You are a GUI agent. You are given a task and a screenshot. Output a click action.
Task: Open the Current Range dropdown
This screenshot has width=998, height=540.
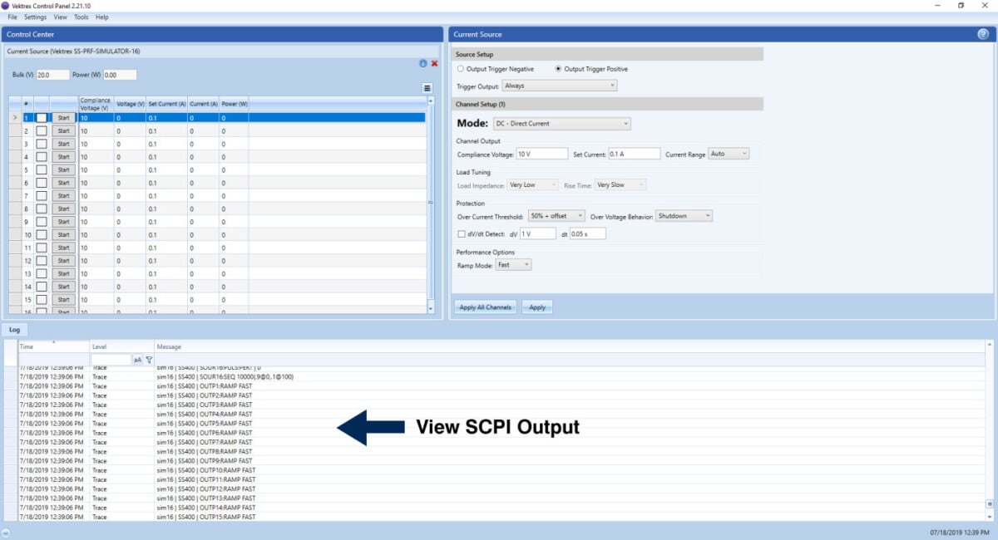(729, 154)
